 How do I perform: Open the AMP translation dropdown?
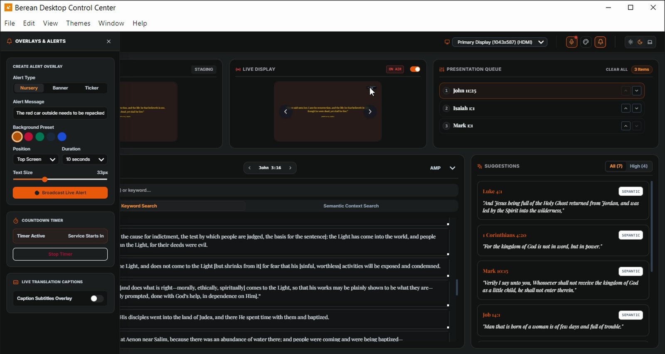click(x=442, y=168)
